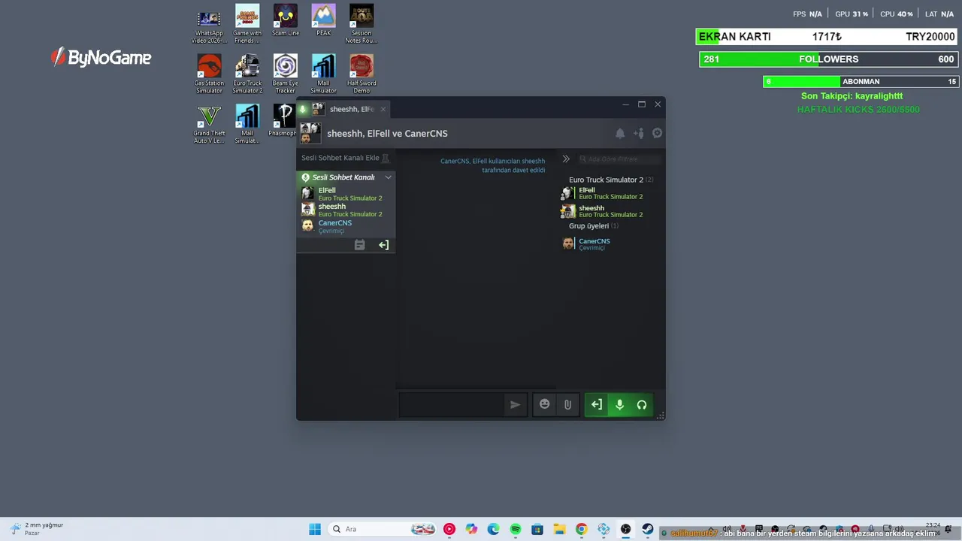The height and width of the screenshot is (541, 962).
Task: Open Spotify from the taskbar
Action: [x=516, y=529]
